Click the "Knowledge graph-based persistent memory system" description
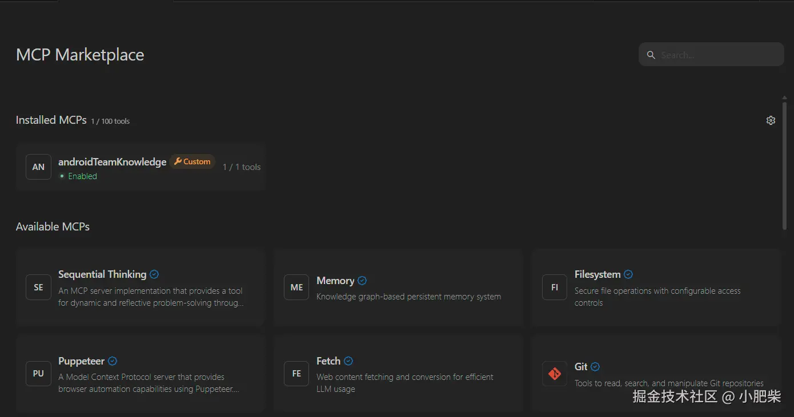 click(408, 297)
